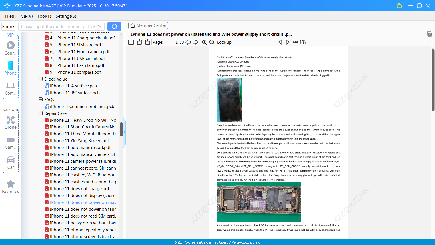The height and width of the screenshot is (245, 435).
Task: Open IPhone 11 does not charge.pdf
Action: [x=77, y=188]
